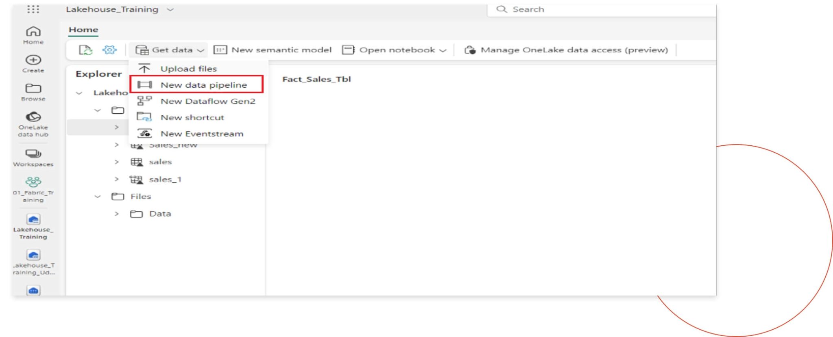Go to Home in the left sidebar

[33, 35]
